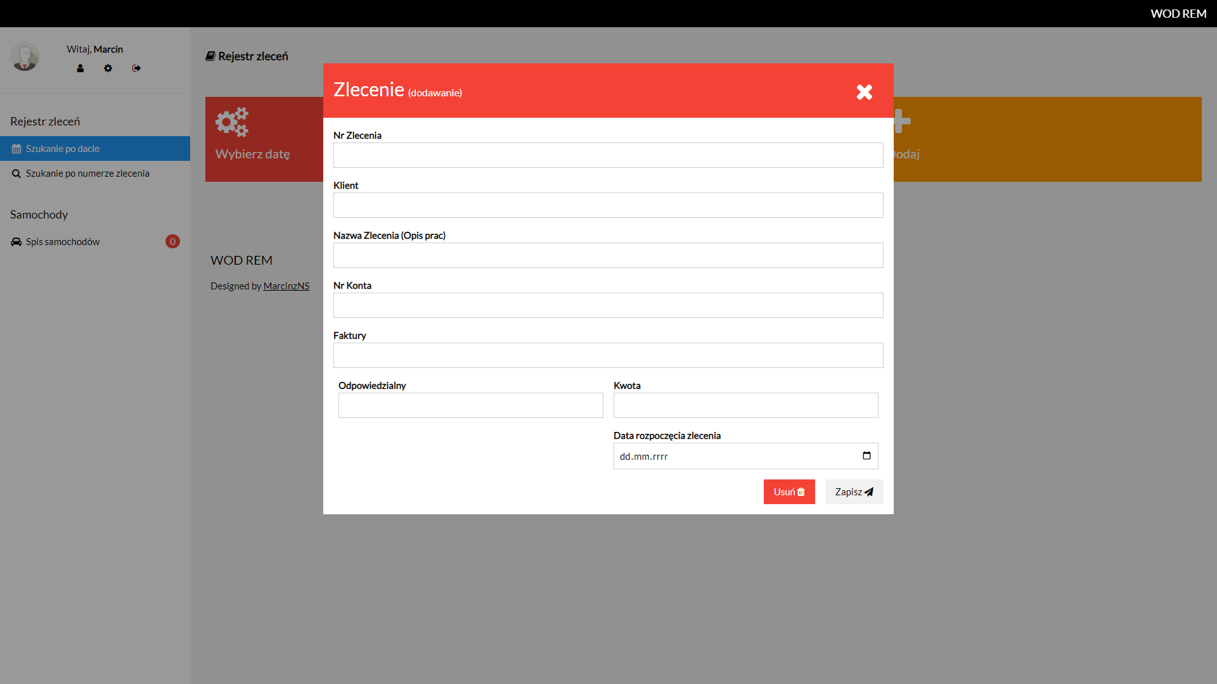The height and width of the screenshot is (684, 1217).
Task: Open Szukanie po numerze zlecenia
Action: coord(87,174)
